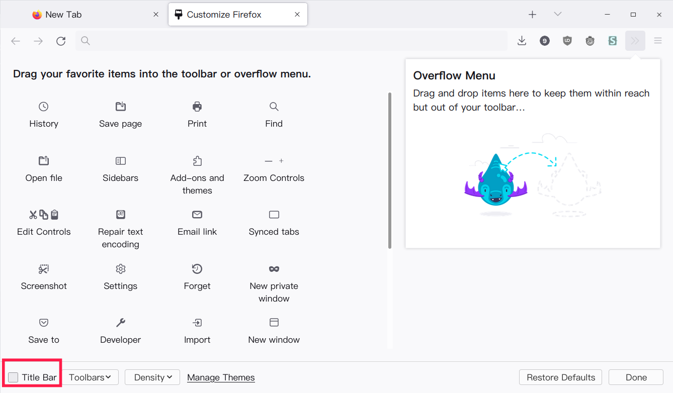Click the Sidebars icon
The width and height of the screenshot is (673, 393).
coord(121,161)
